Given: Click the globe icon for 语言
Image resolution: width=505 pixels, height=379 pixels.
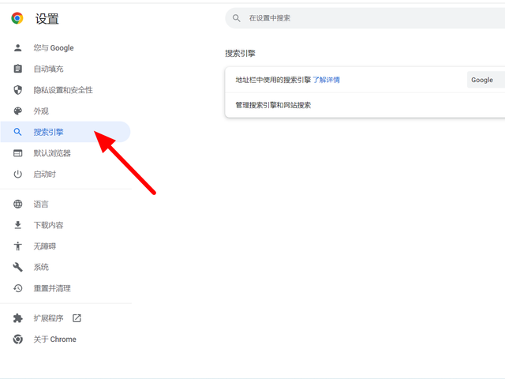Looking at the screenshot, I should 18,205.
